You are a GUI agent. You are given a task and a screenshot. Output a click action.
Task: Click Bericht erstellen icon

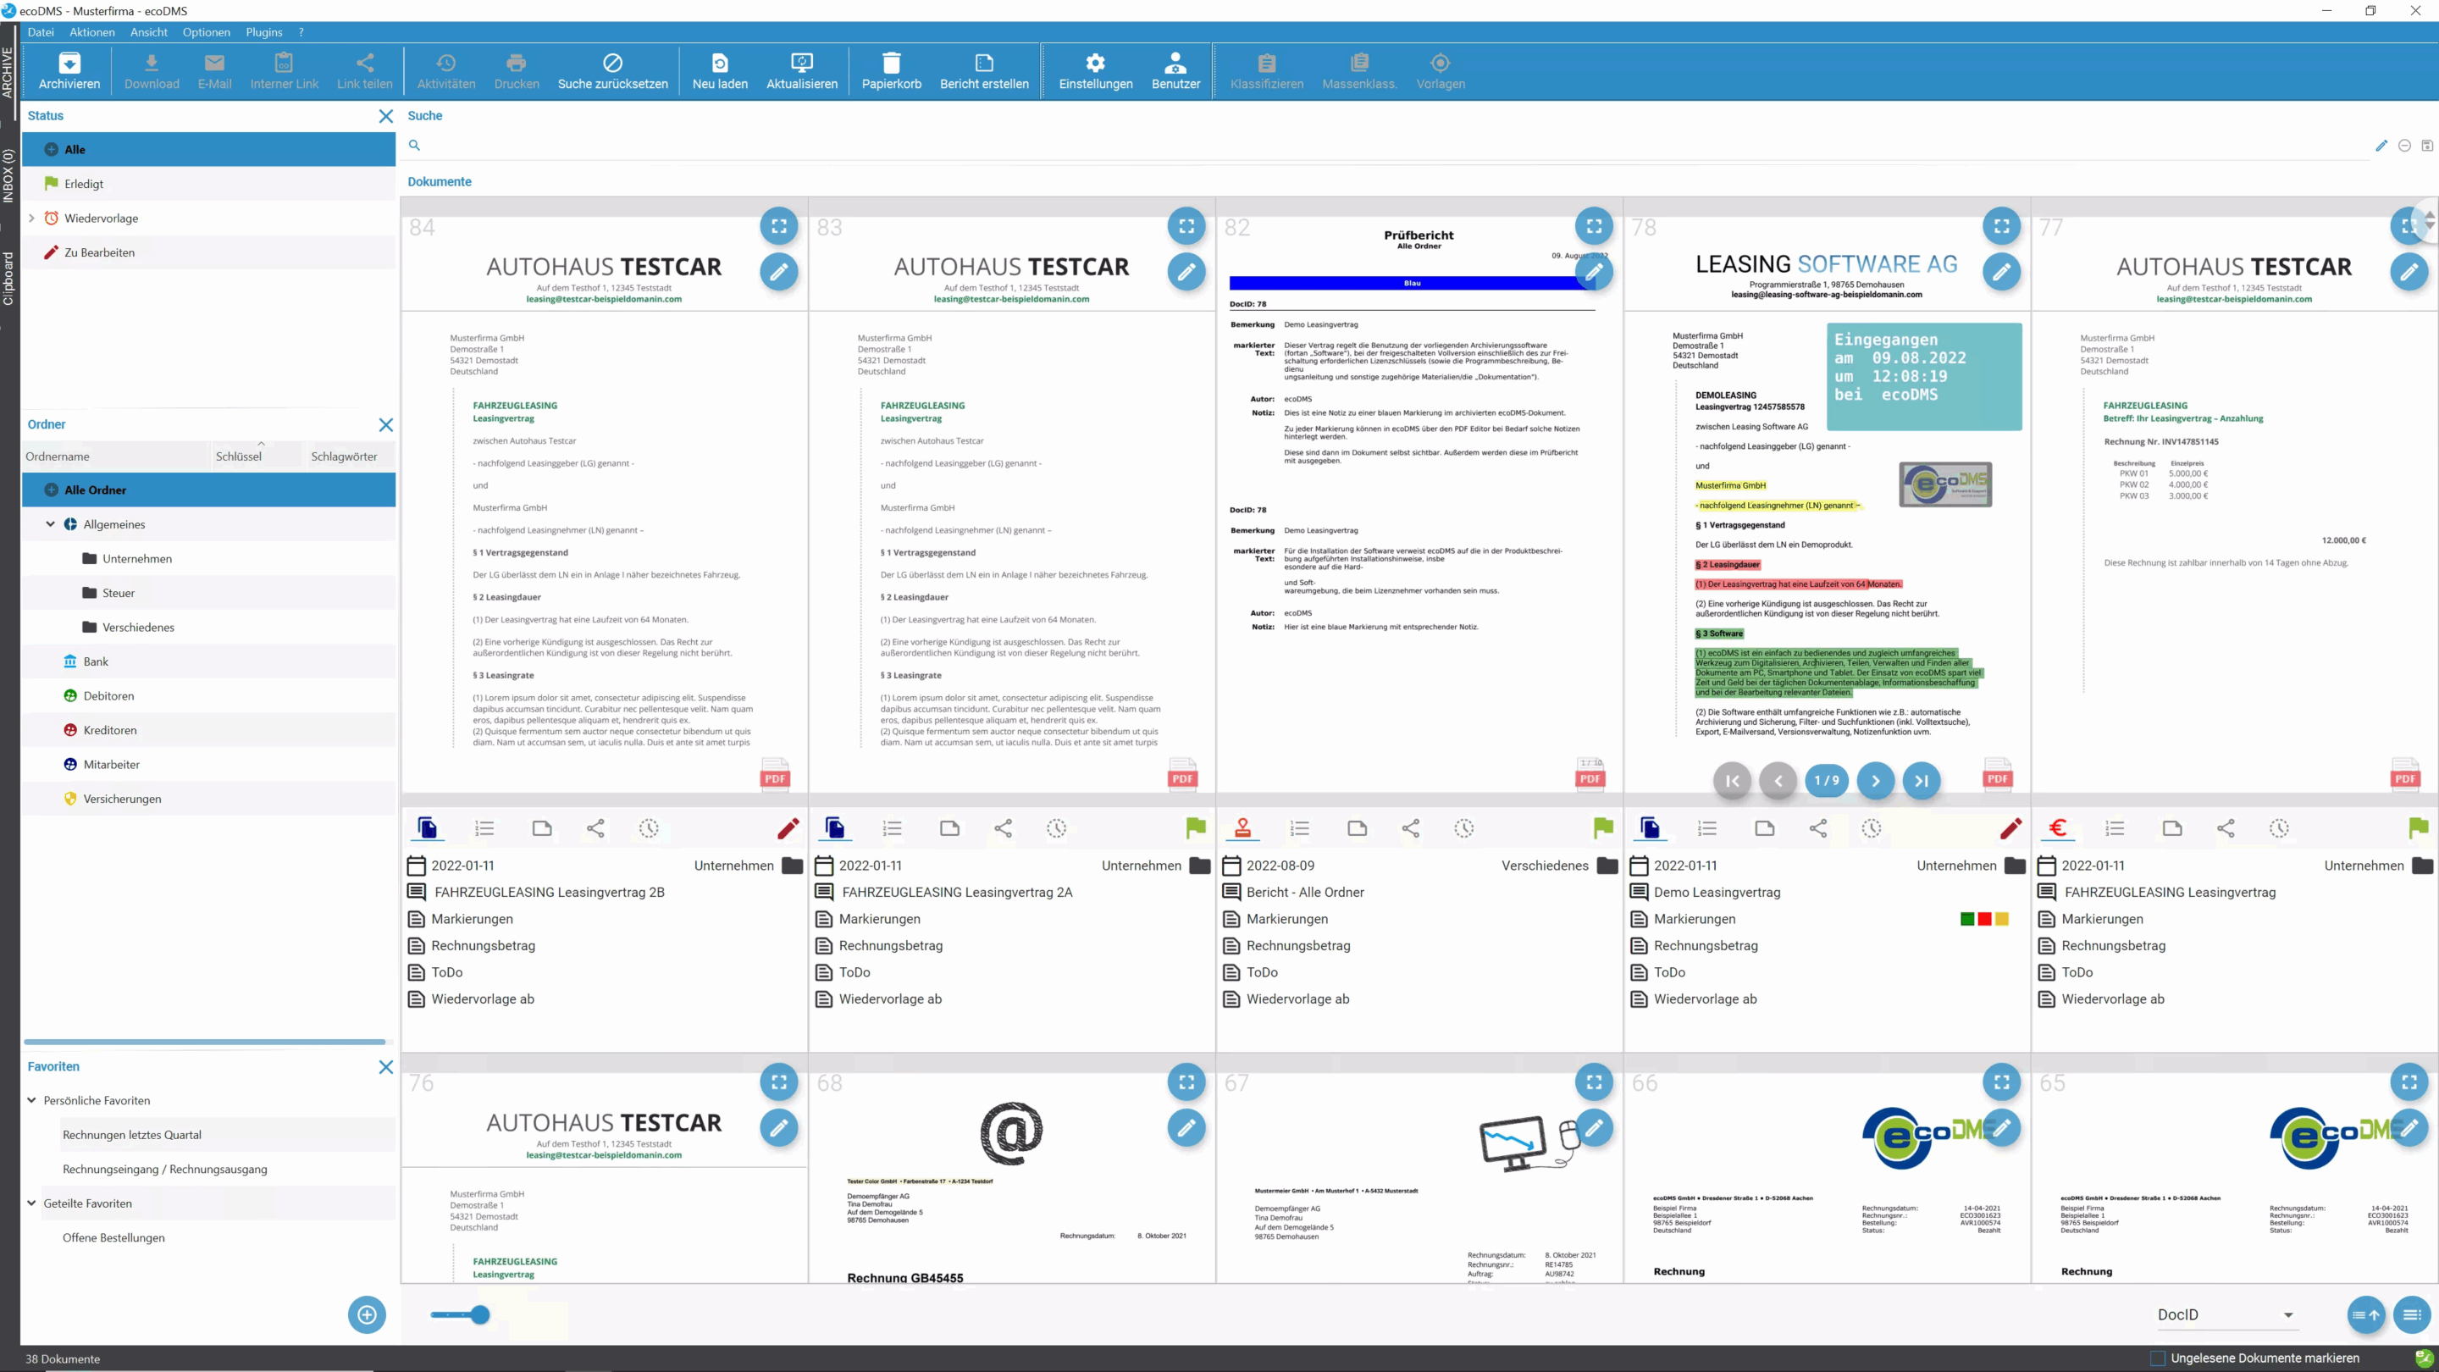point(984,71)
